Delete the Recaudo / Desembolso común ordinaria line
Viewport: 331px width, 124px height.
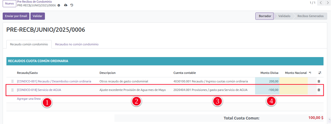tap(319, 81)
